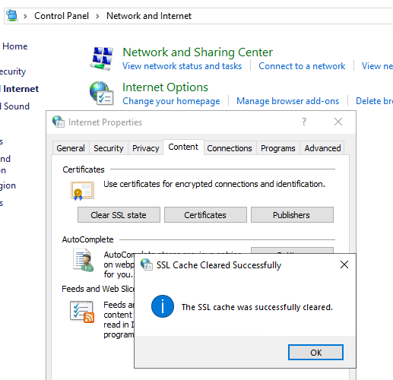Viewport: 393px width, 380px height.
Task: Switch to the Advanced tab
Action: pyautogui.click(x=322, y=148)
